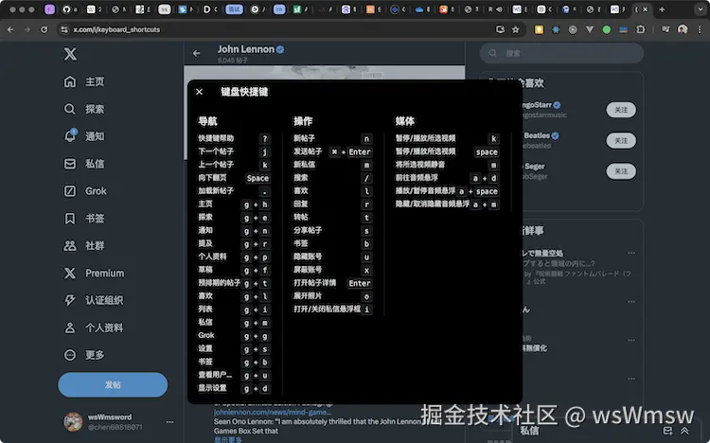710x443 pixels.
Task: Focus the 搜索 search field
Action: click(561, 53)
